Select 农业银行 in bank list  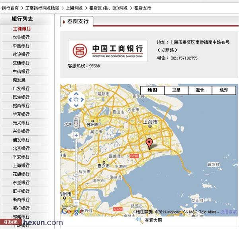pos(21,37)
